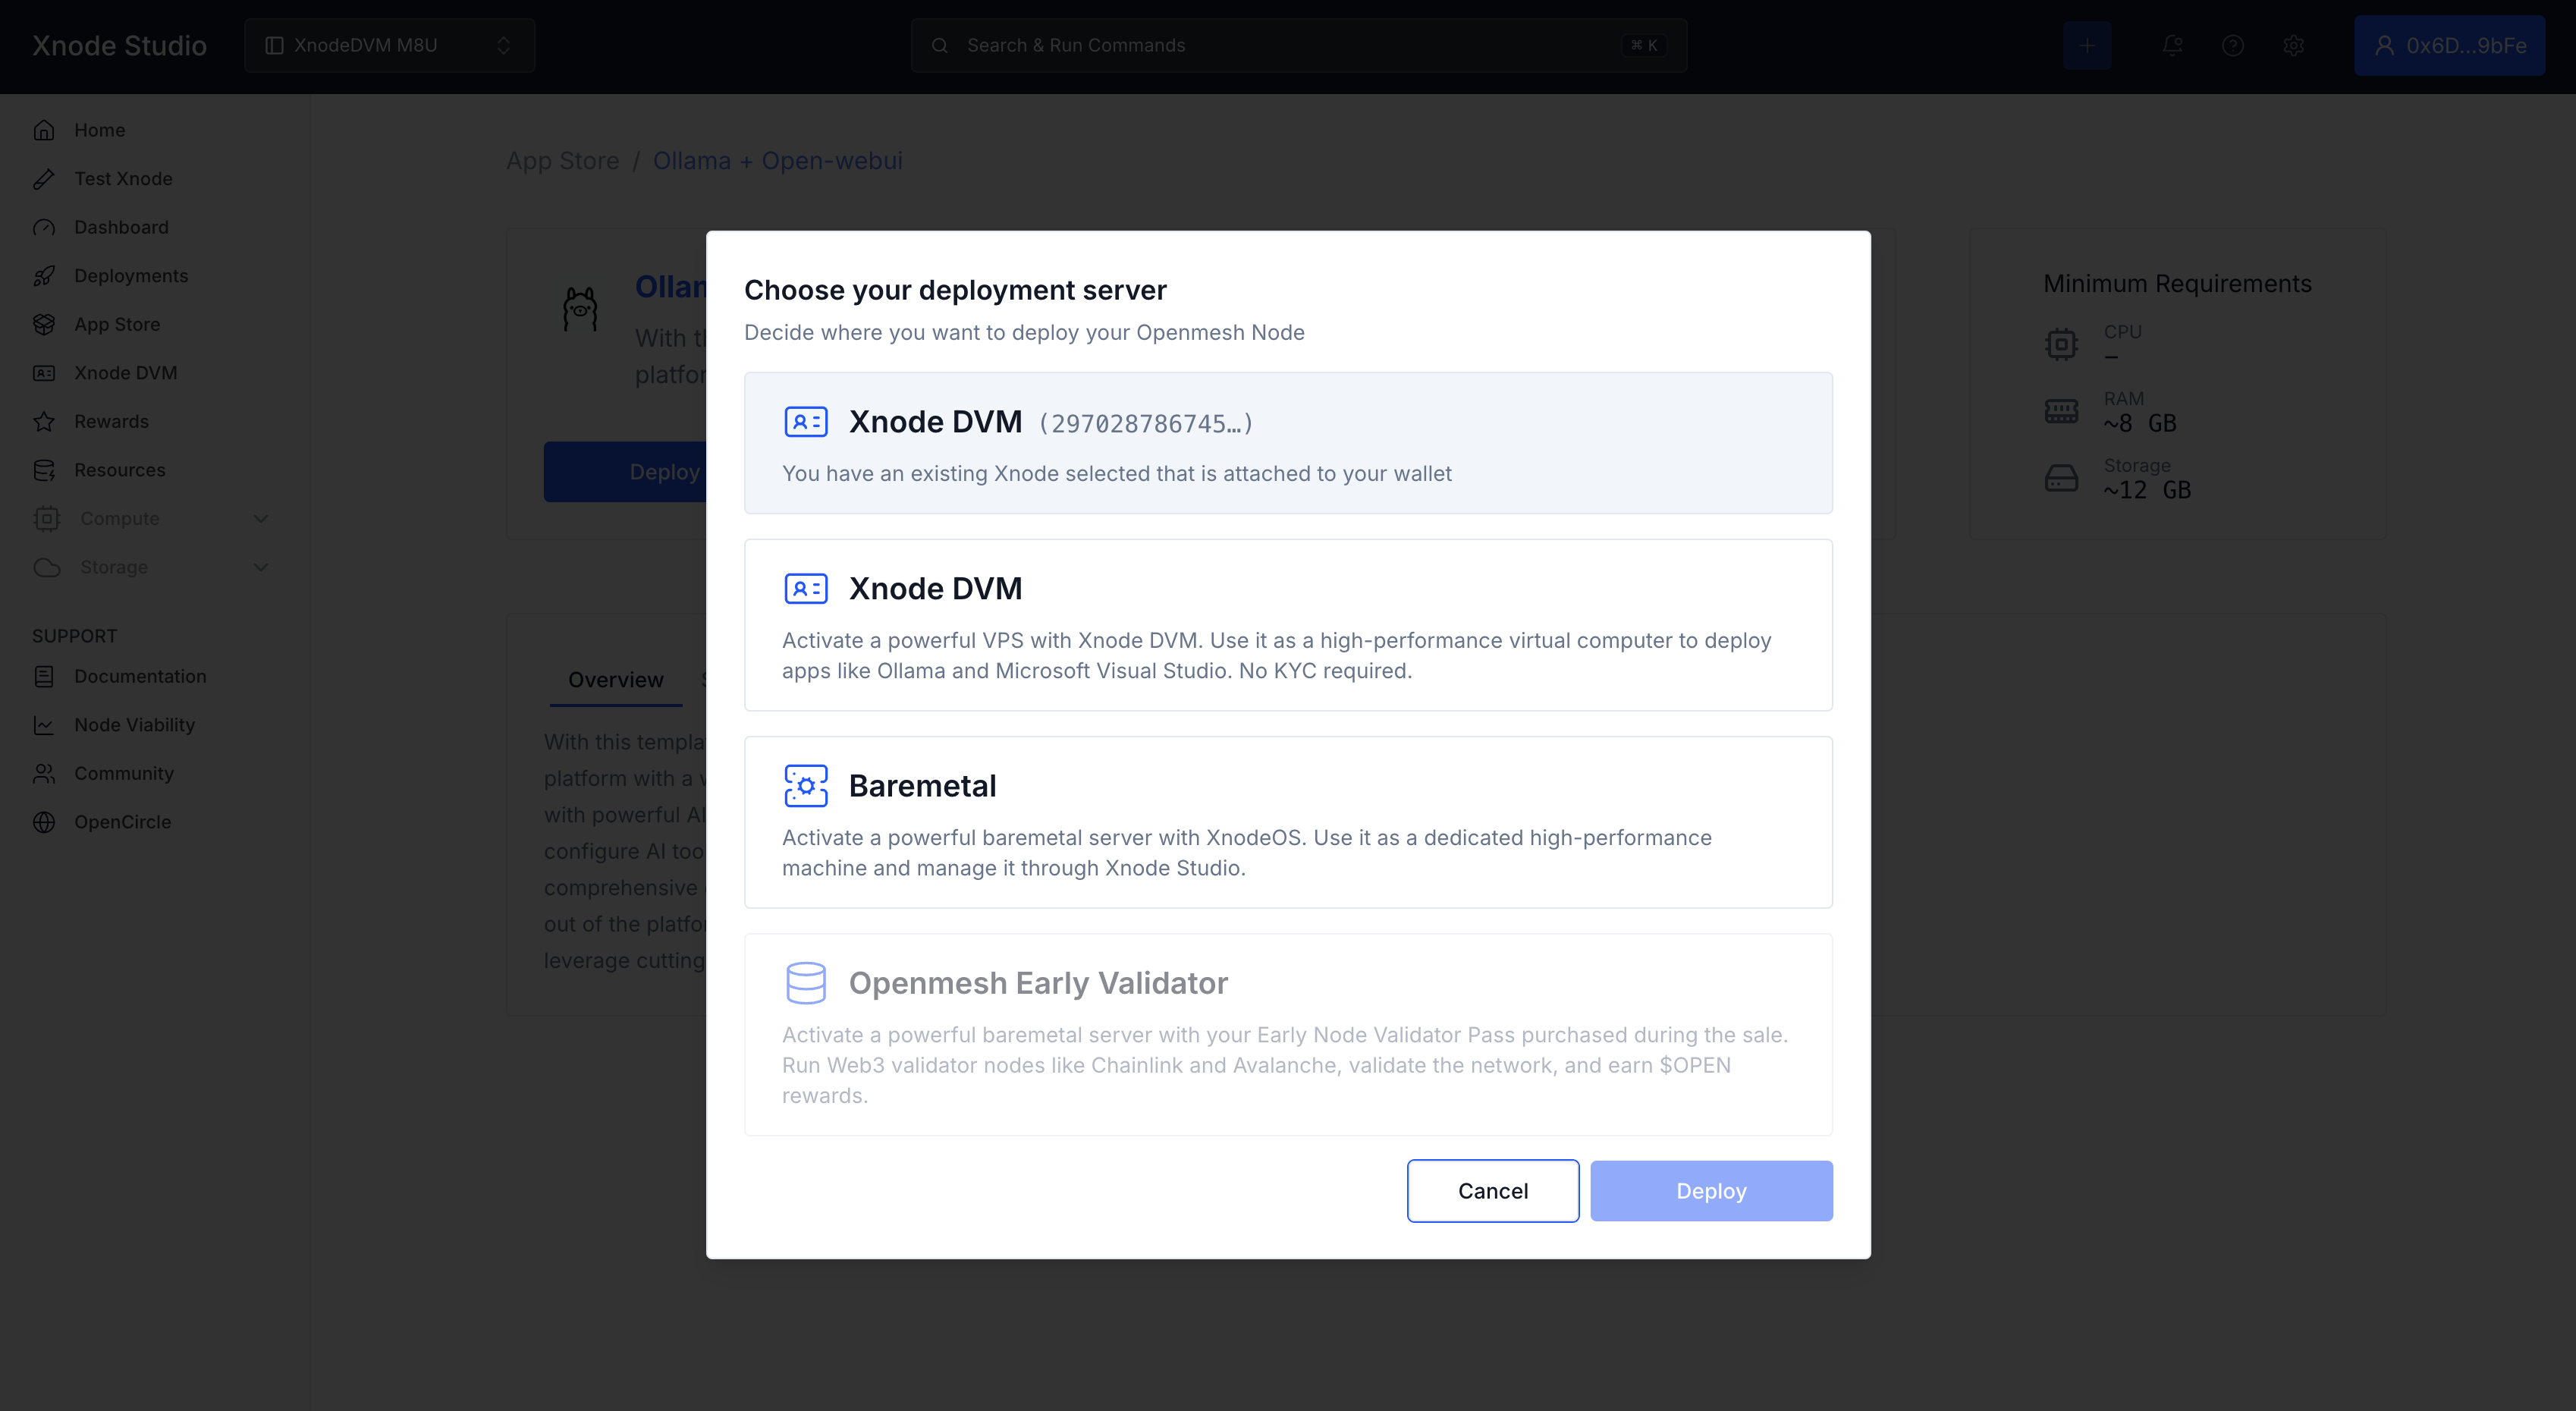2576x1411 pixels.
Task: Open the settings gear icon
Action: click(x=2293, y=45)
